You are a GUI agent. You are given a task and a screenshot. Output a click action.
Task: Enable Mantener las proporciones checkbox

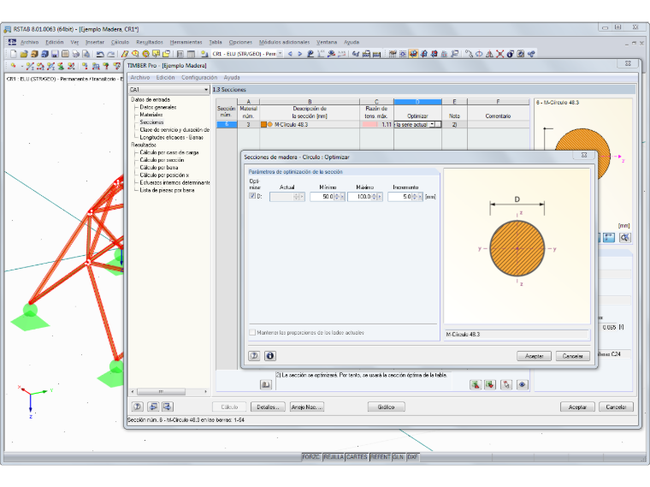click(x=252, y=332)
